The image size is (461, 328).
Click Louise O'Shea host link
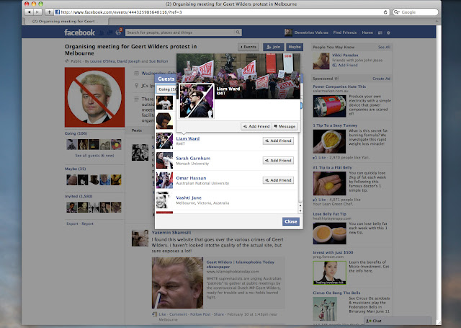pyautogui.click(x=102, y=61)
